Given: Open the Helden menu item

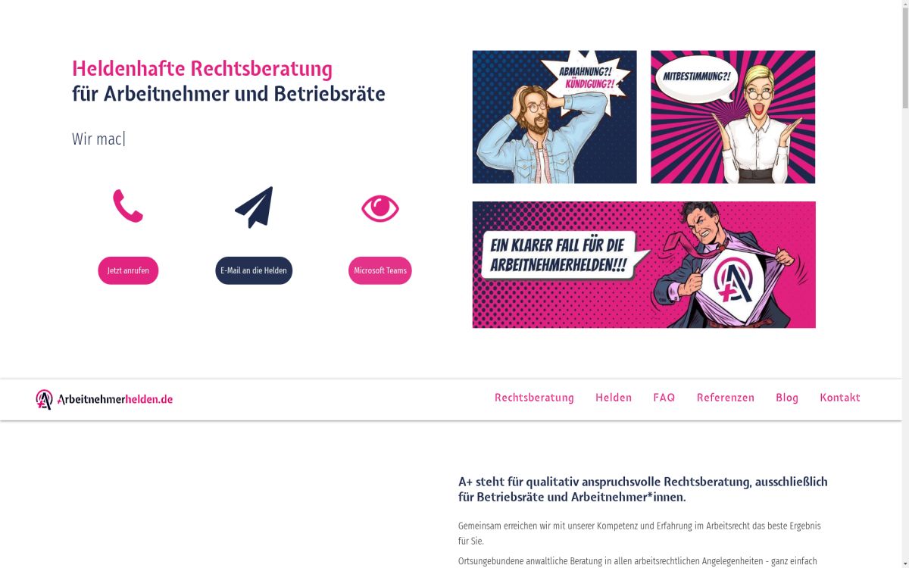Looking at the screenshot, I should (614, 398).
